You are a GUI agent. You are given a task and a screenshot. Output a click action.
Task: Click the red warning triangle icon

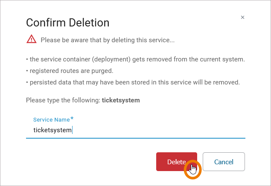[32, 40]
